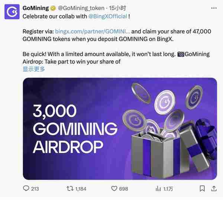This screenshot has width=223, height=200.
Task: Open the 15小时 timestamp
Action: [117, 8]
